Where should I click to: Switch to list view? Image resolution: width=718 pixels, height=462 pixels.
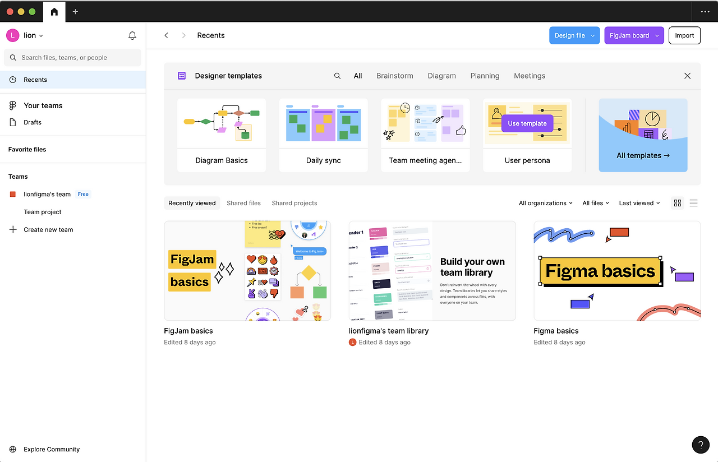pyautogui.click(x=694, y=203)
